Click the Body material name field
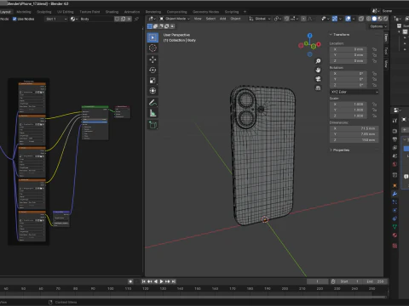Screen dimensions: 409x306 tap(96, 19)
